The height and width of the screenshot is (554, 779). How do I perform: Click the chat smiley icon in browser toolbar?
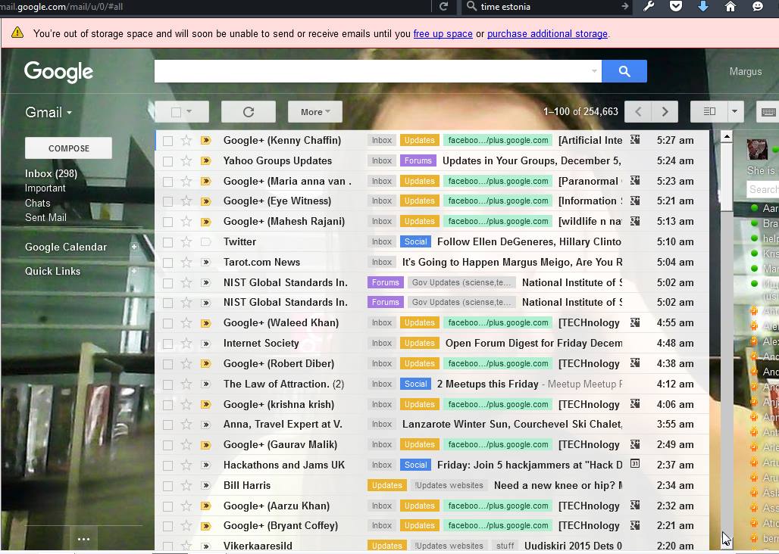[757, 7]
